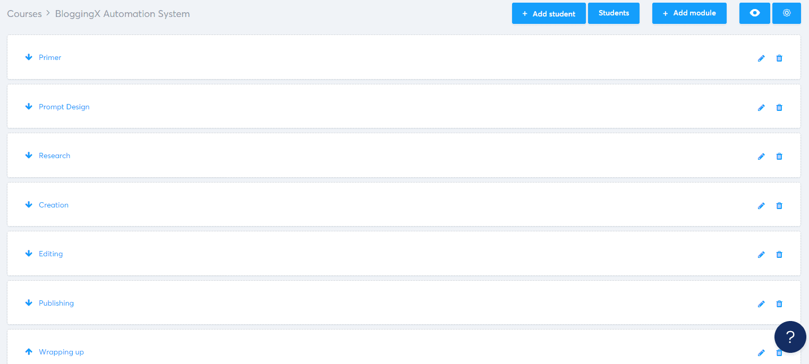
Task: Open the help question mark bubble
Action: pos(790,337)
